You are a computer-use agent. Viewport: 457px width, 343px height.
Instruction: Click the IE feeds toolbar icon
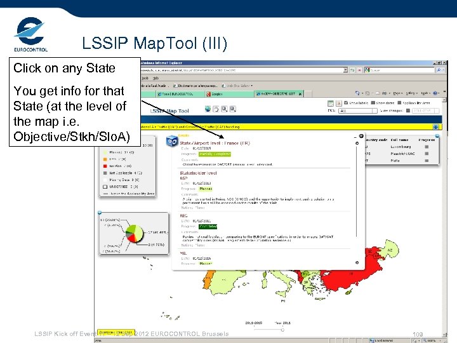click(x=368, y=93)
